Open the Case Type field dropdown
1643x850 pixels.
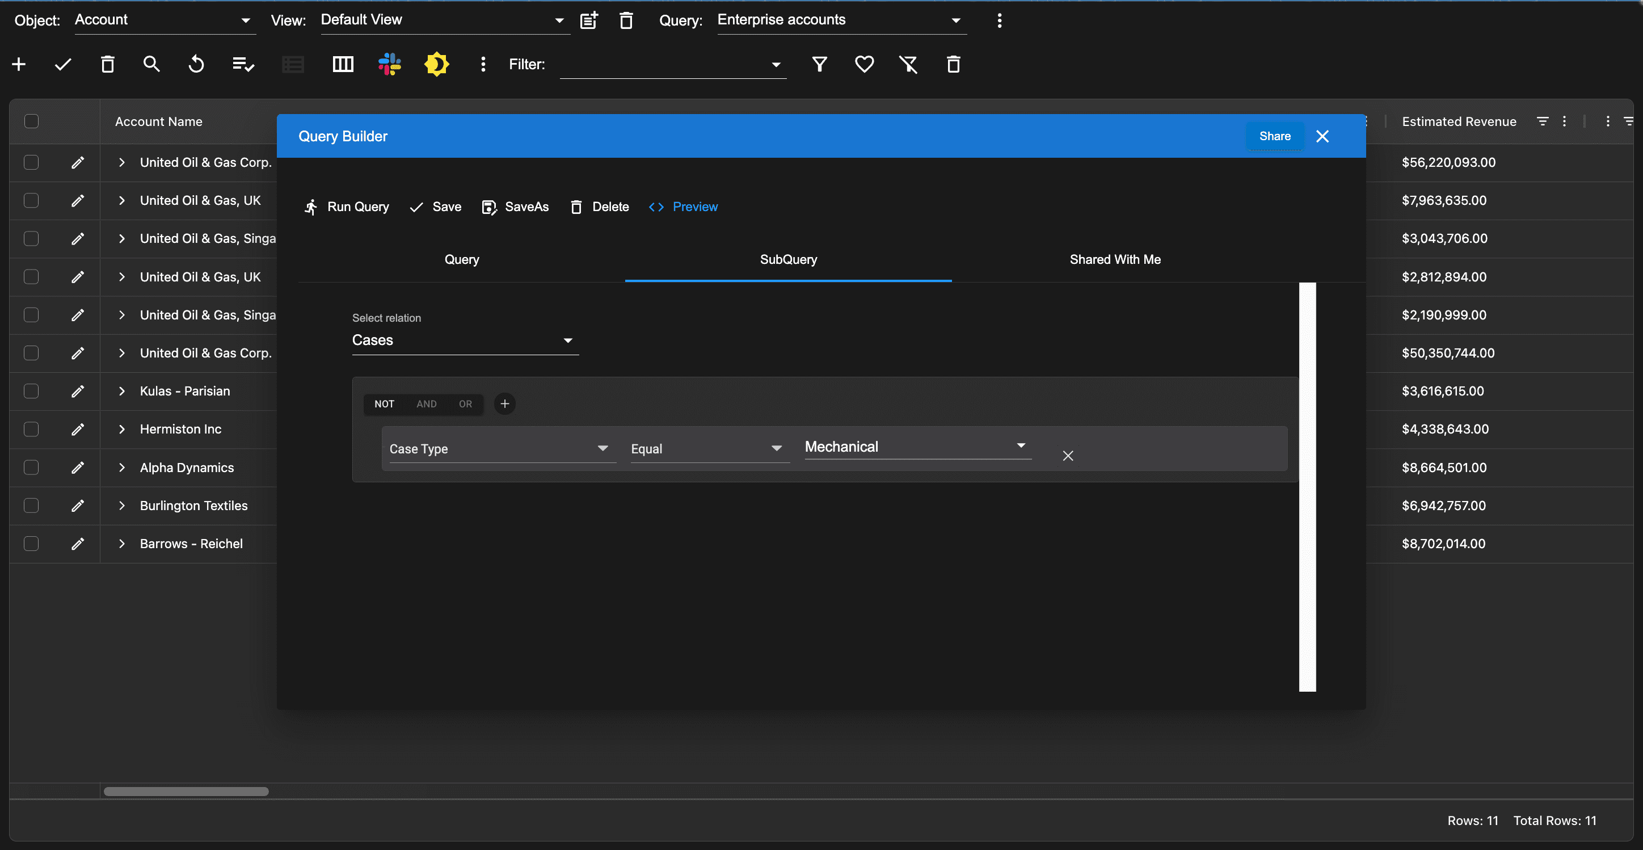click(498, 449)
